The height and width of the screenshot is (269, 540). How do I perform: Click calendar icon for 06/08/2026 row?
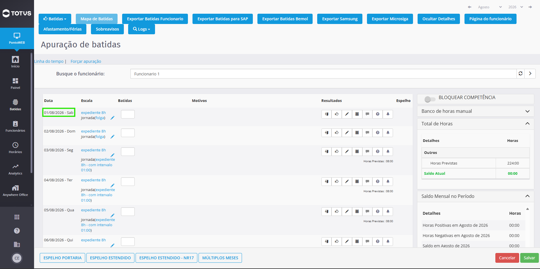click(x=357, y=241)
